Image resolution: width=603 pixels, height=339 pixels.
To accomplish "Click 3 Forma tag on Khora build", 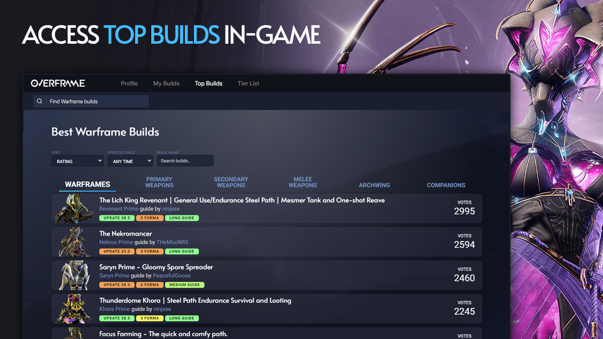I will tap(149, 318).
